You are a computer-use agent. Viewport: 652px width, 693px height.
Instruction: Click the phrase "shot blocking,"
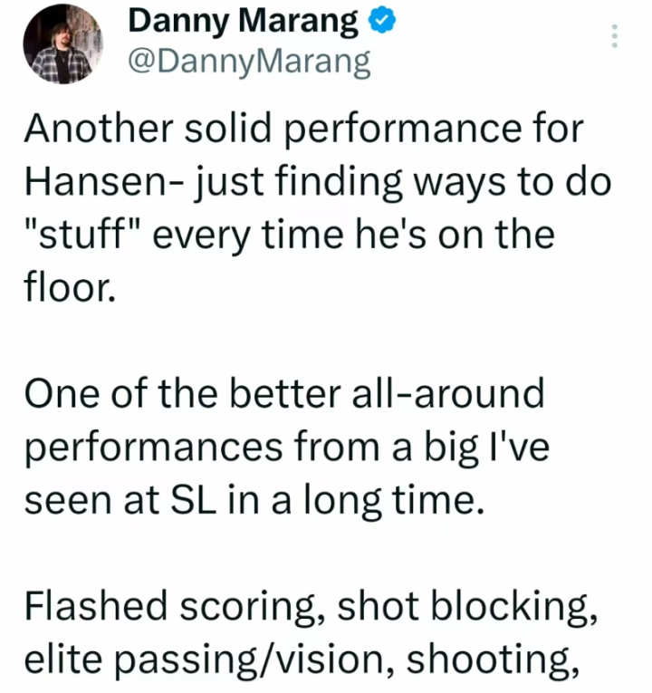point(467,606)
